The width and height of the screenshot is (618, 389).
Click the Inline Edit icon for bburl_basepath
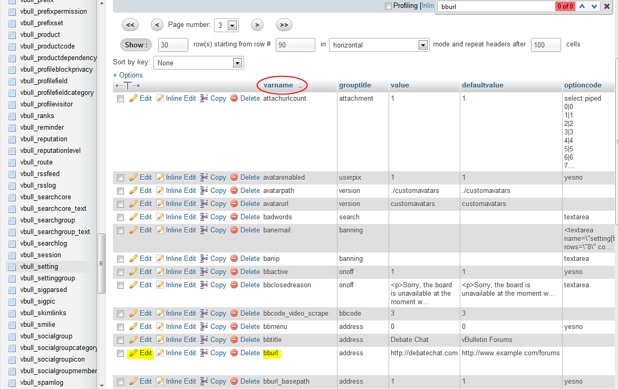pos(160,381)
